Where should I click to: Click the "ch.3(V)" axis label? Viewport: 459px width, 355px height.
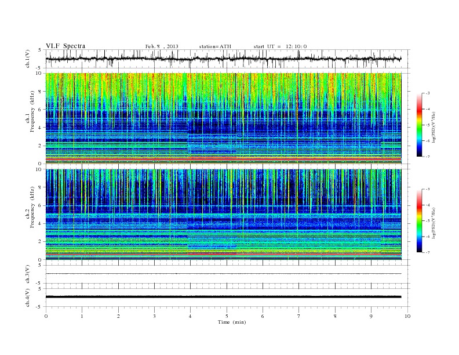pyautogui.click(x=28, y=274)
